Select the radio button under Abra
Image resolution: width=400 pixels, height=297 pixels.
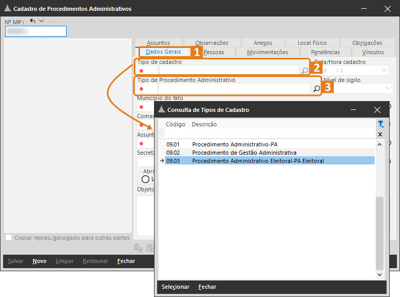145,179
